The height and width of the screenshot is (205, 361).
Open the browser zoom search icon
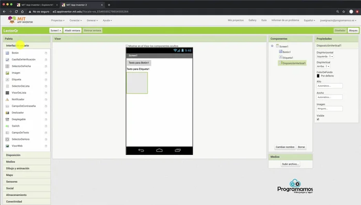coord(338,11)
